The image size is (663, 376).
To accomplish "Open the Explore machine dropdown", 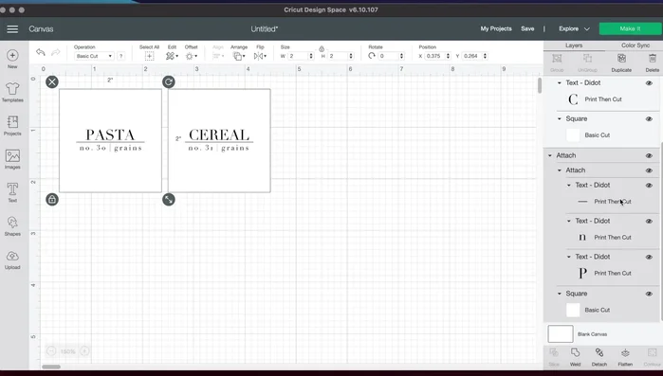I will [574, 28].
